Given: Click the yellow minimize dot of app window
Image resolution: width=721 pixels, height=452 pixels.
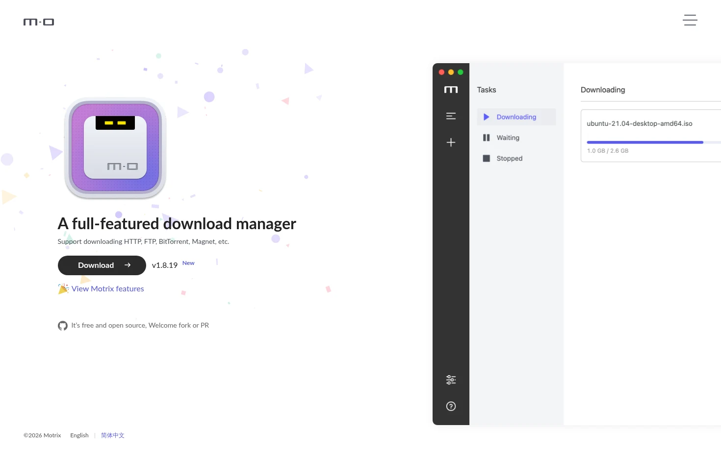Looking at the screenshot, I should click(x=451, y=72).
